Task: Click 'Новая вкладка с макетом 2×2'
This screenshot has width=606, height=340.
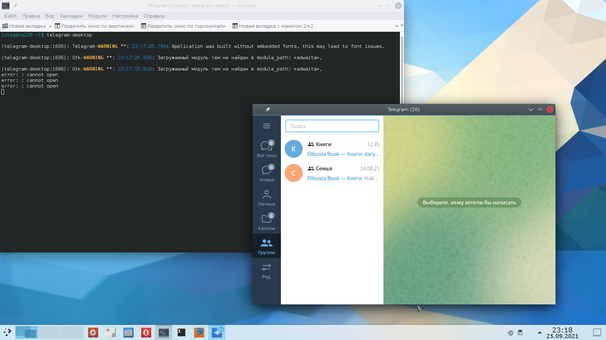Action: pos(273,26)
